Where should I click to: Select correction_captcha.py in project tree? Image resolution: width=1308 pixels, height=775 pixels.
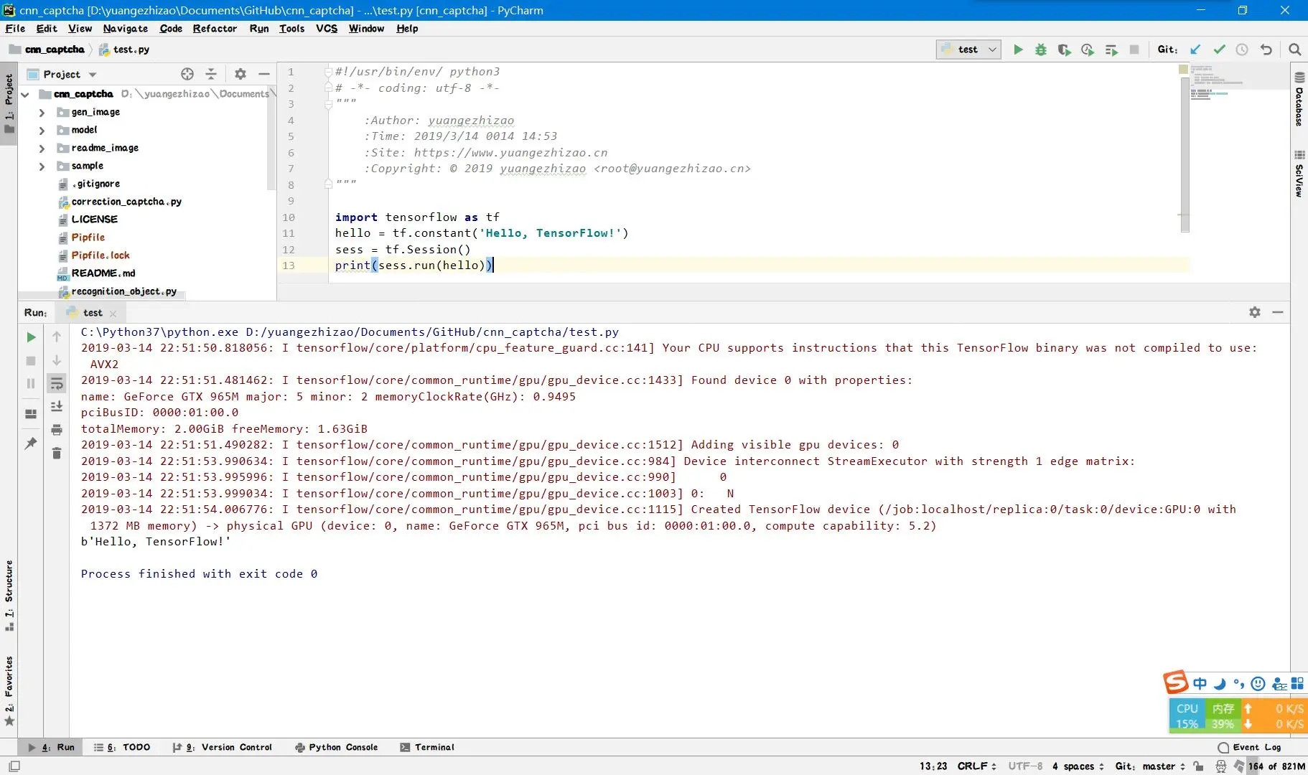126,202
